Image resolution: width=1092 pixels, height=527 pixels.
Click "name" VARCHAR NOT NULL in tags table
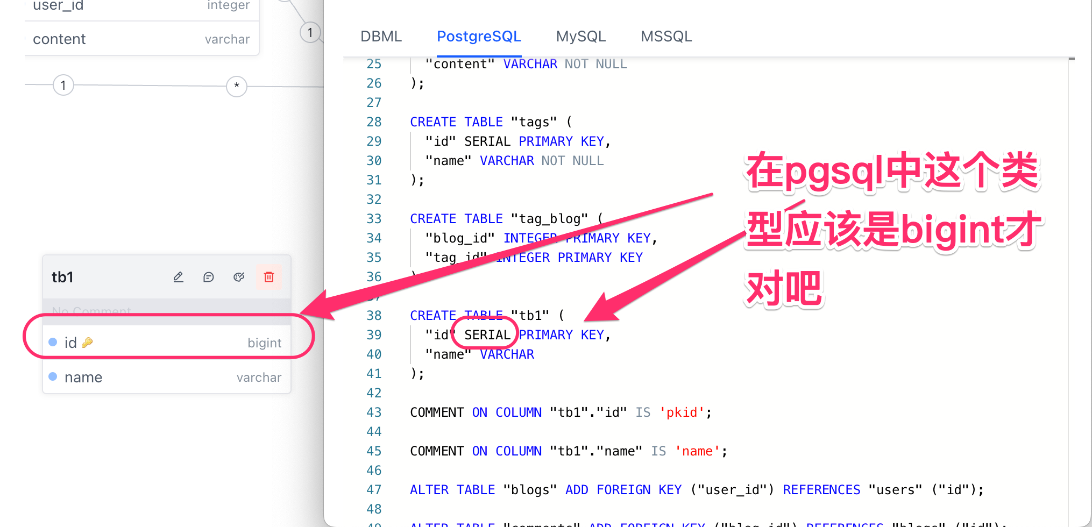coord(514,161)
